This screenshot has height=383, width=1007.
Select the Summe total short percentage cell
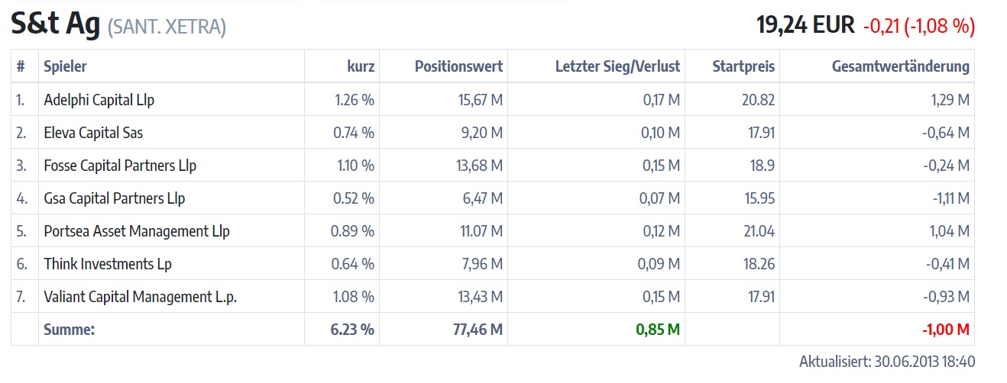354,330
